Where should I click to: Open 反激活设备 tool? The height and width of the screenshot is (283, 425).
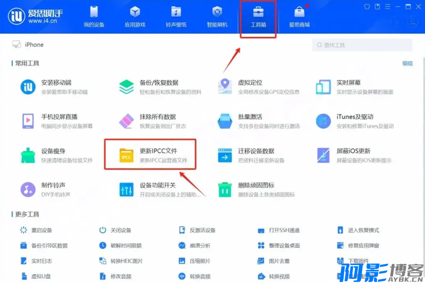[x=197, y=230]
